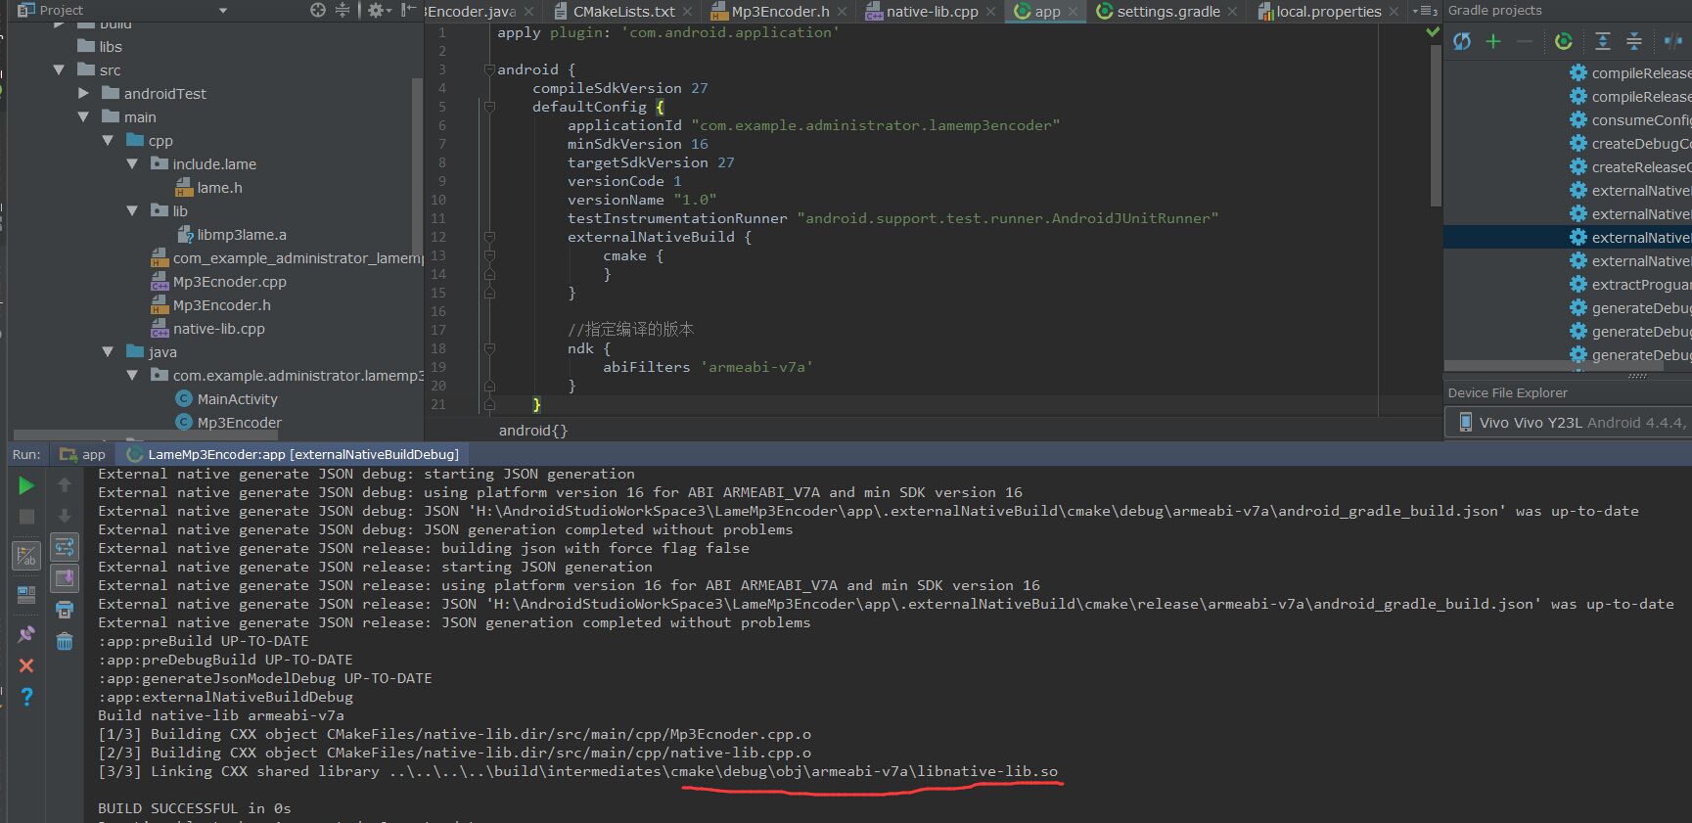Stop the running process square icon
1692x823 pixels.
[x=26, y=516]
